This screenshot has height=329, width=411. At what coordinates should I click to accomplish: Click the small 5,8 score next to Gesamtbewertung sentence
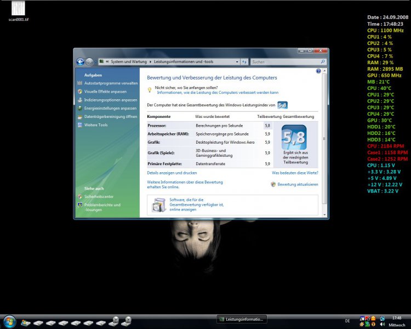click(x=282, y=105)
